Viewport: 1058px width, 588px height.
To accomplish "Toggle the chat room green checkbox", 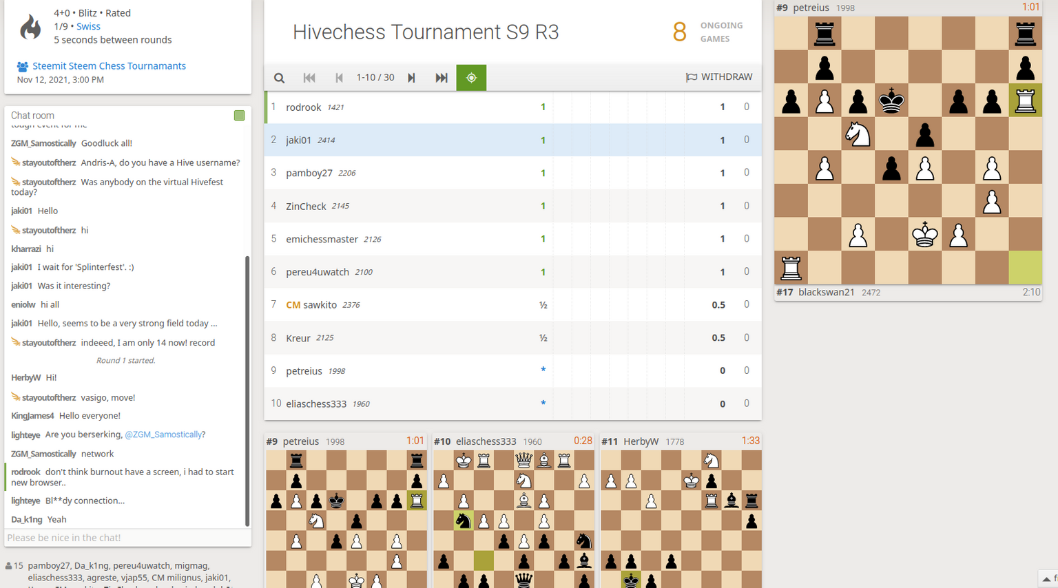I will (239, 116).
